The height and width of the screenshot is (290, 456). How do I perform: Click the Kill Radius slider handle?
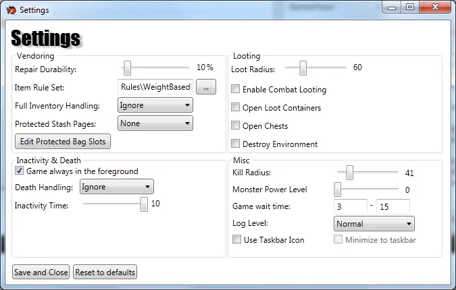point(350,173)
